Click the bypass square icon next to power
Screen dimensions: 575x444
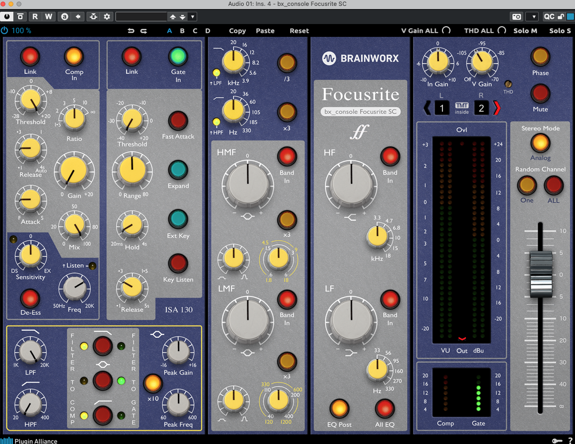tap(20, 17)
